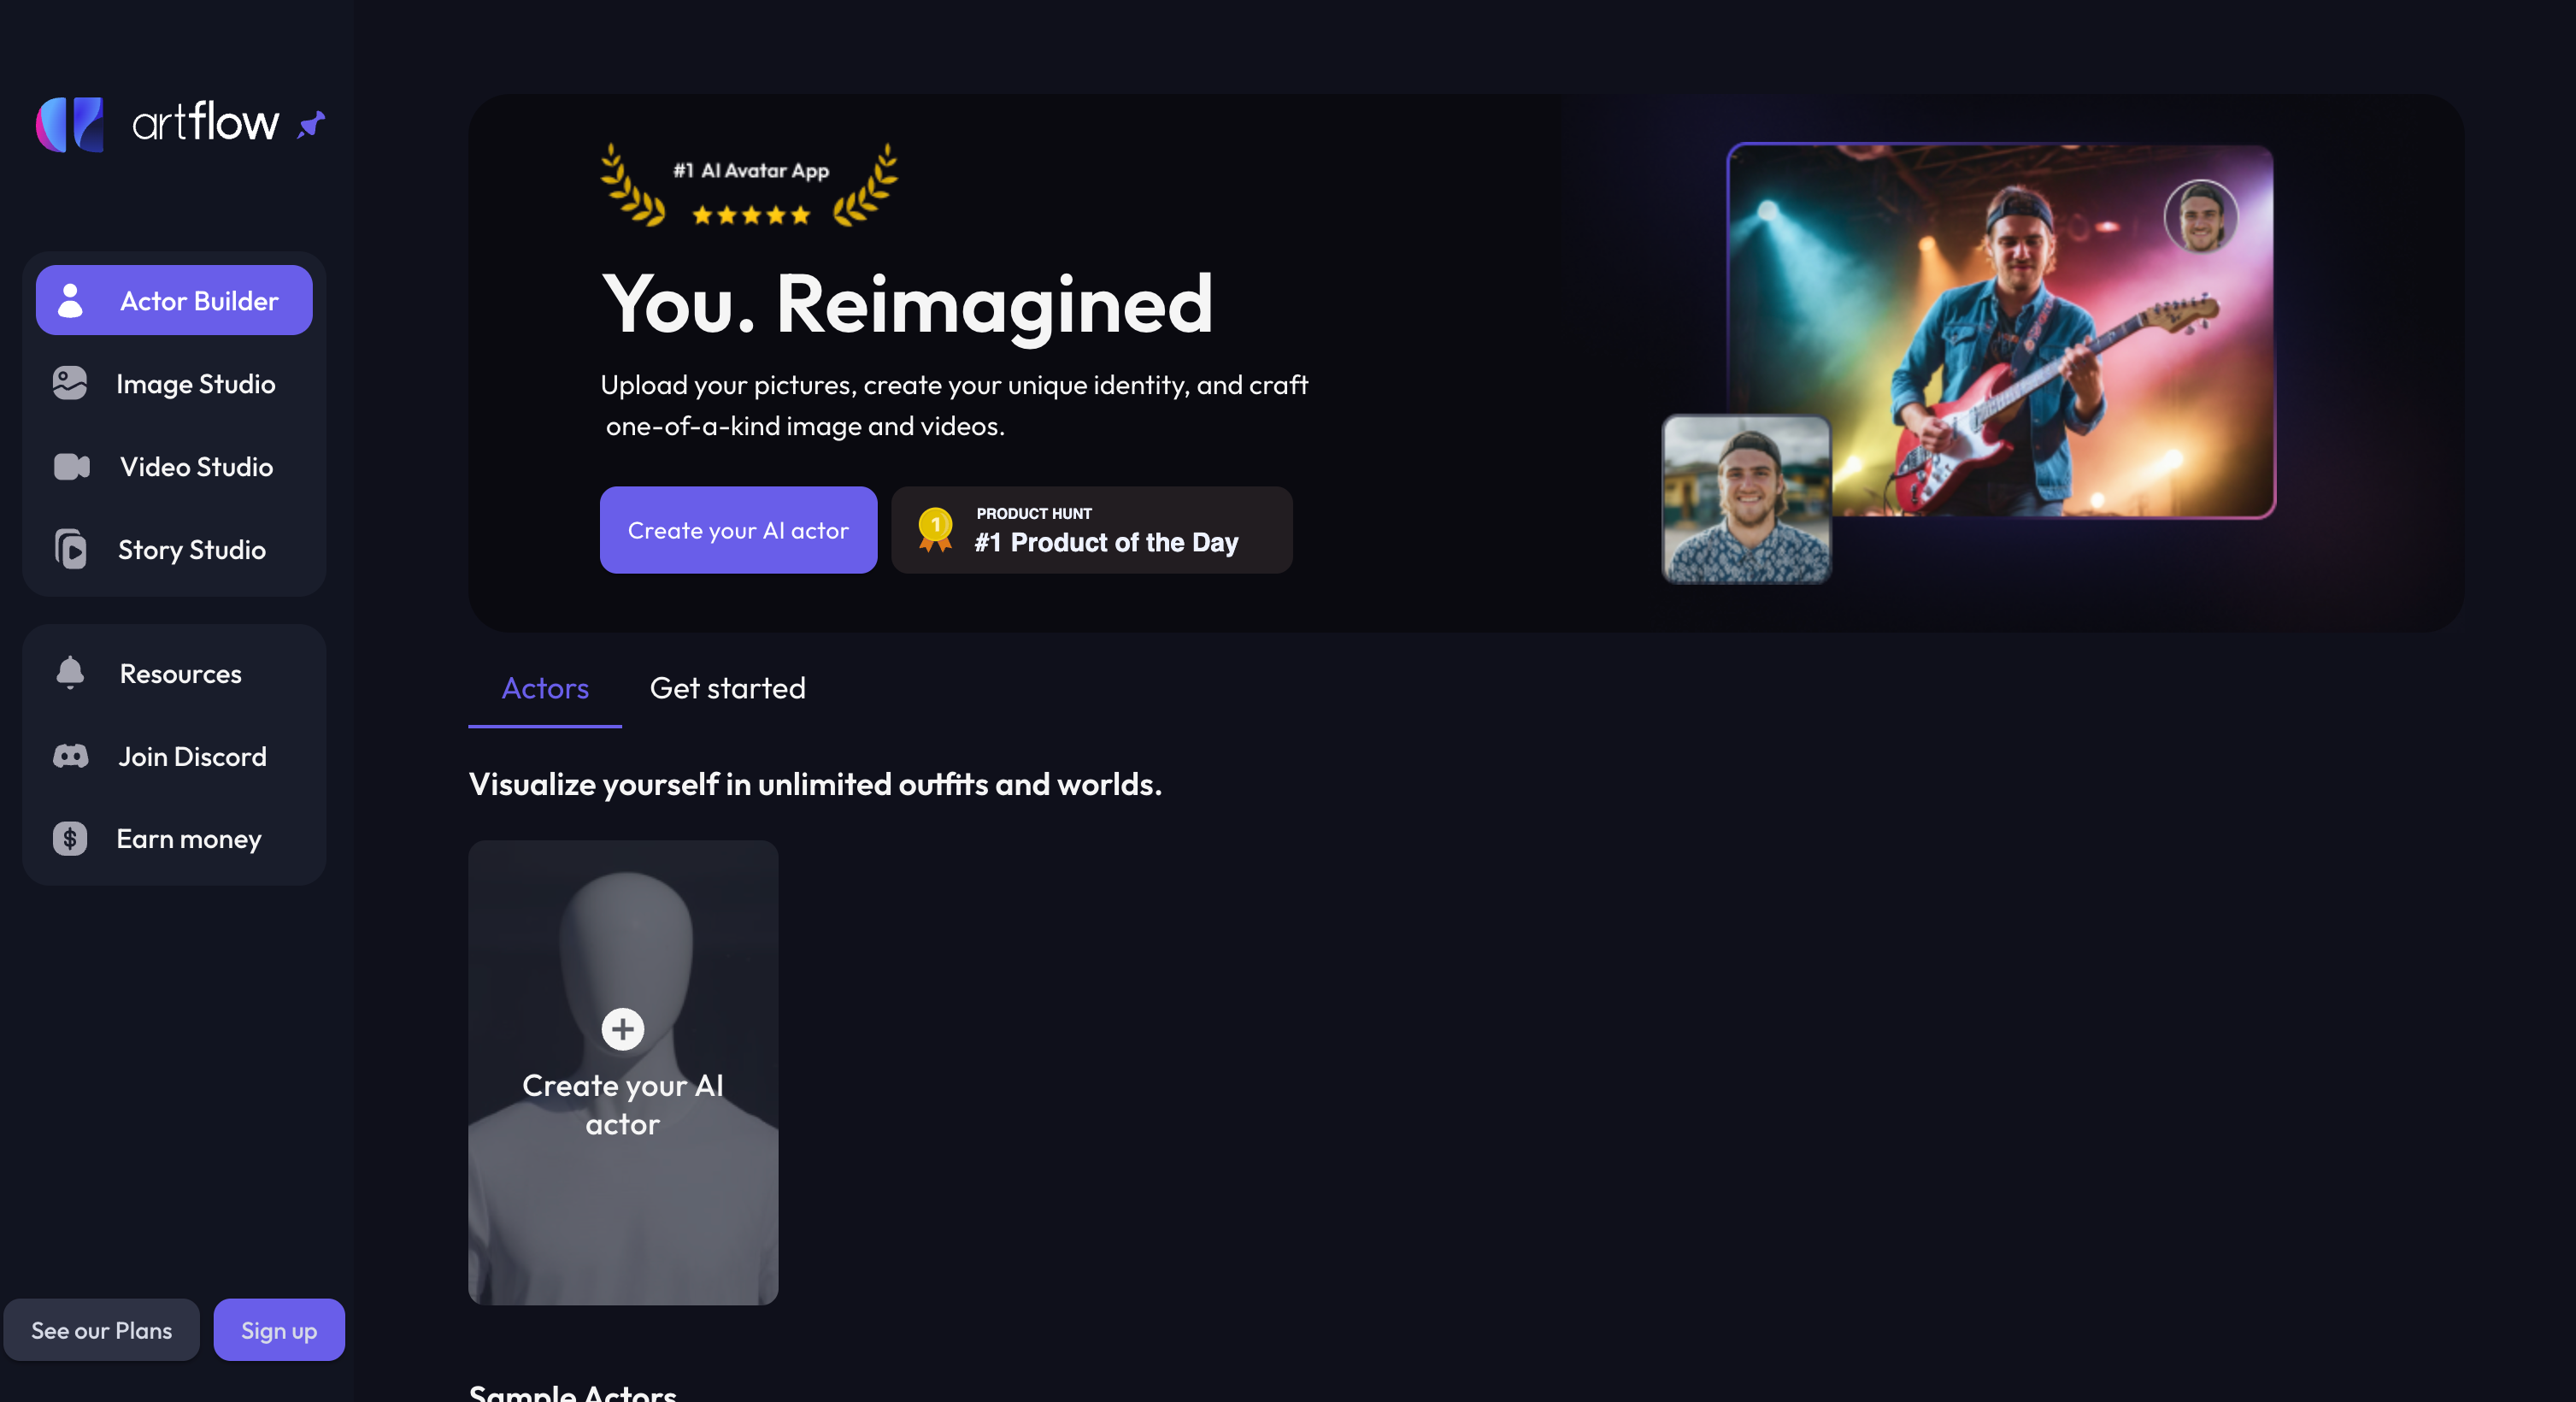Click the Sign up button
Screen dimensions: 2576x1402
[279, 1330]
